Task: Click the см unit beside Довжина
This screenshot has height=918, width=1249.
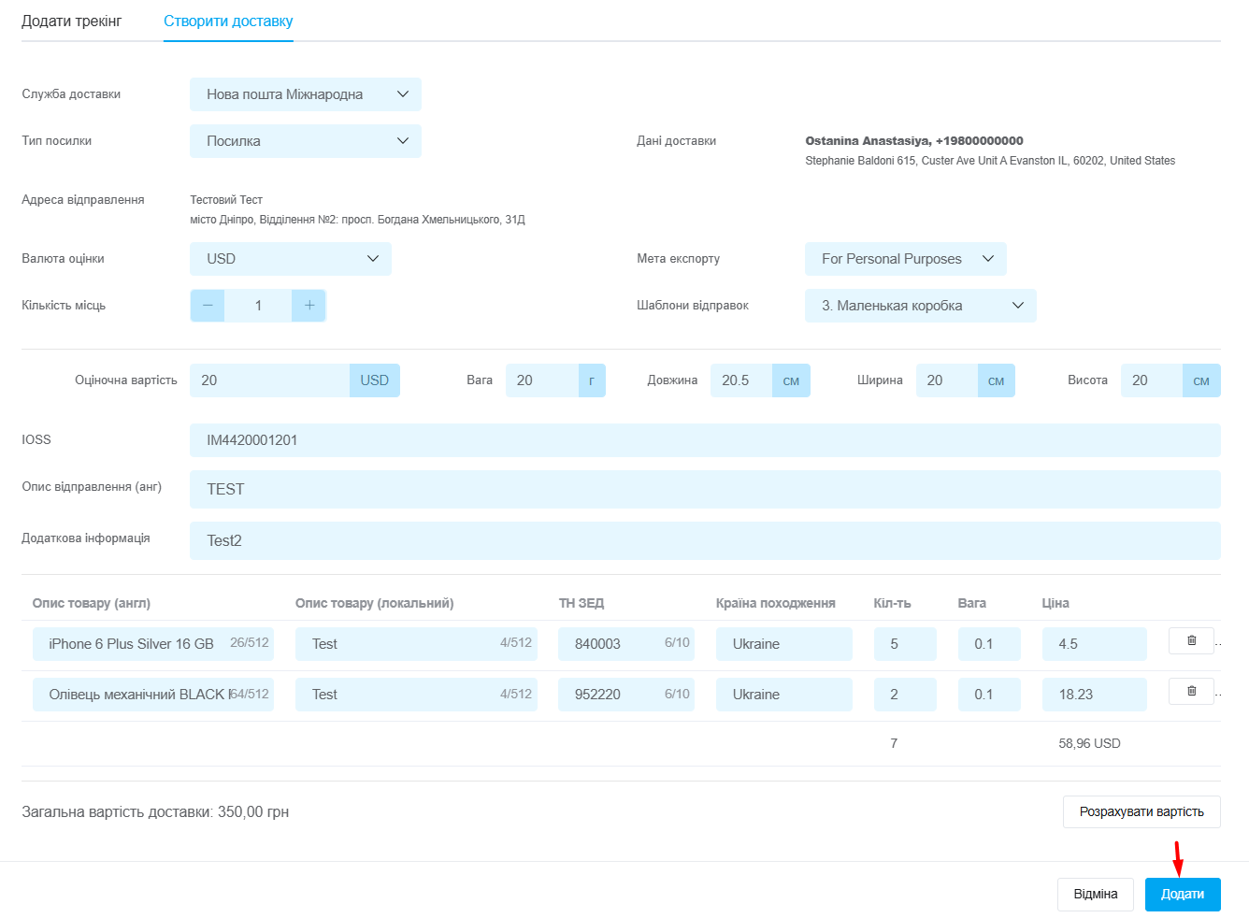Action: pos(791,380)
